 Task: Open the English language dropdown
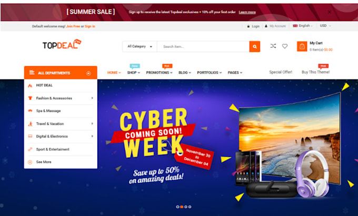coord(303,26)
